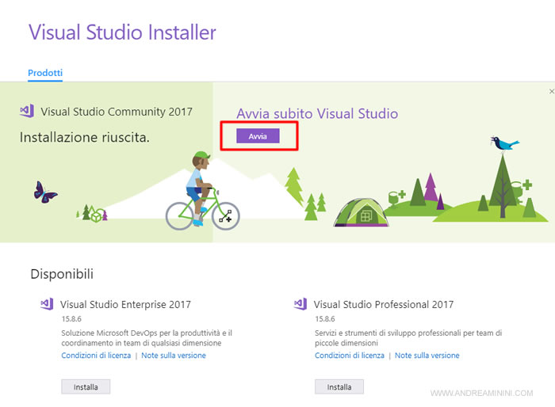Screen dimensions: 555x407
Task: Click the Visual Studio Community 2017 logo icon
Action: pos(27,112)
